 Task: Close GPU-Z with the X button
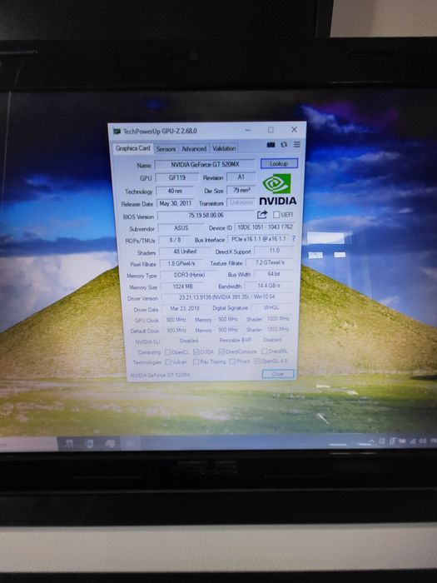(x=294, y=129)
